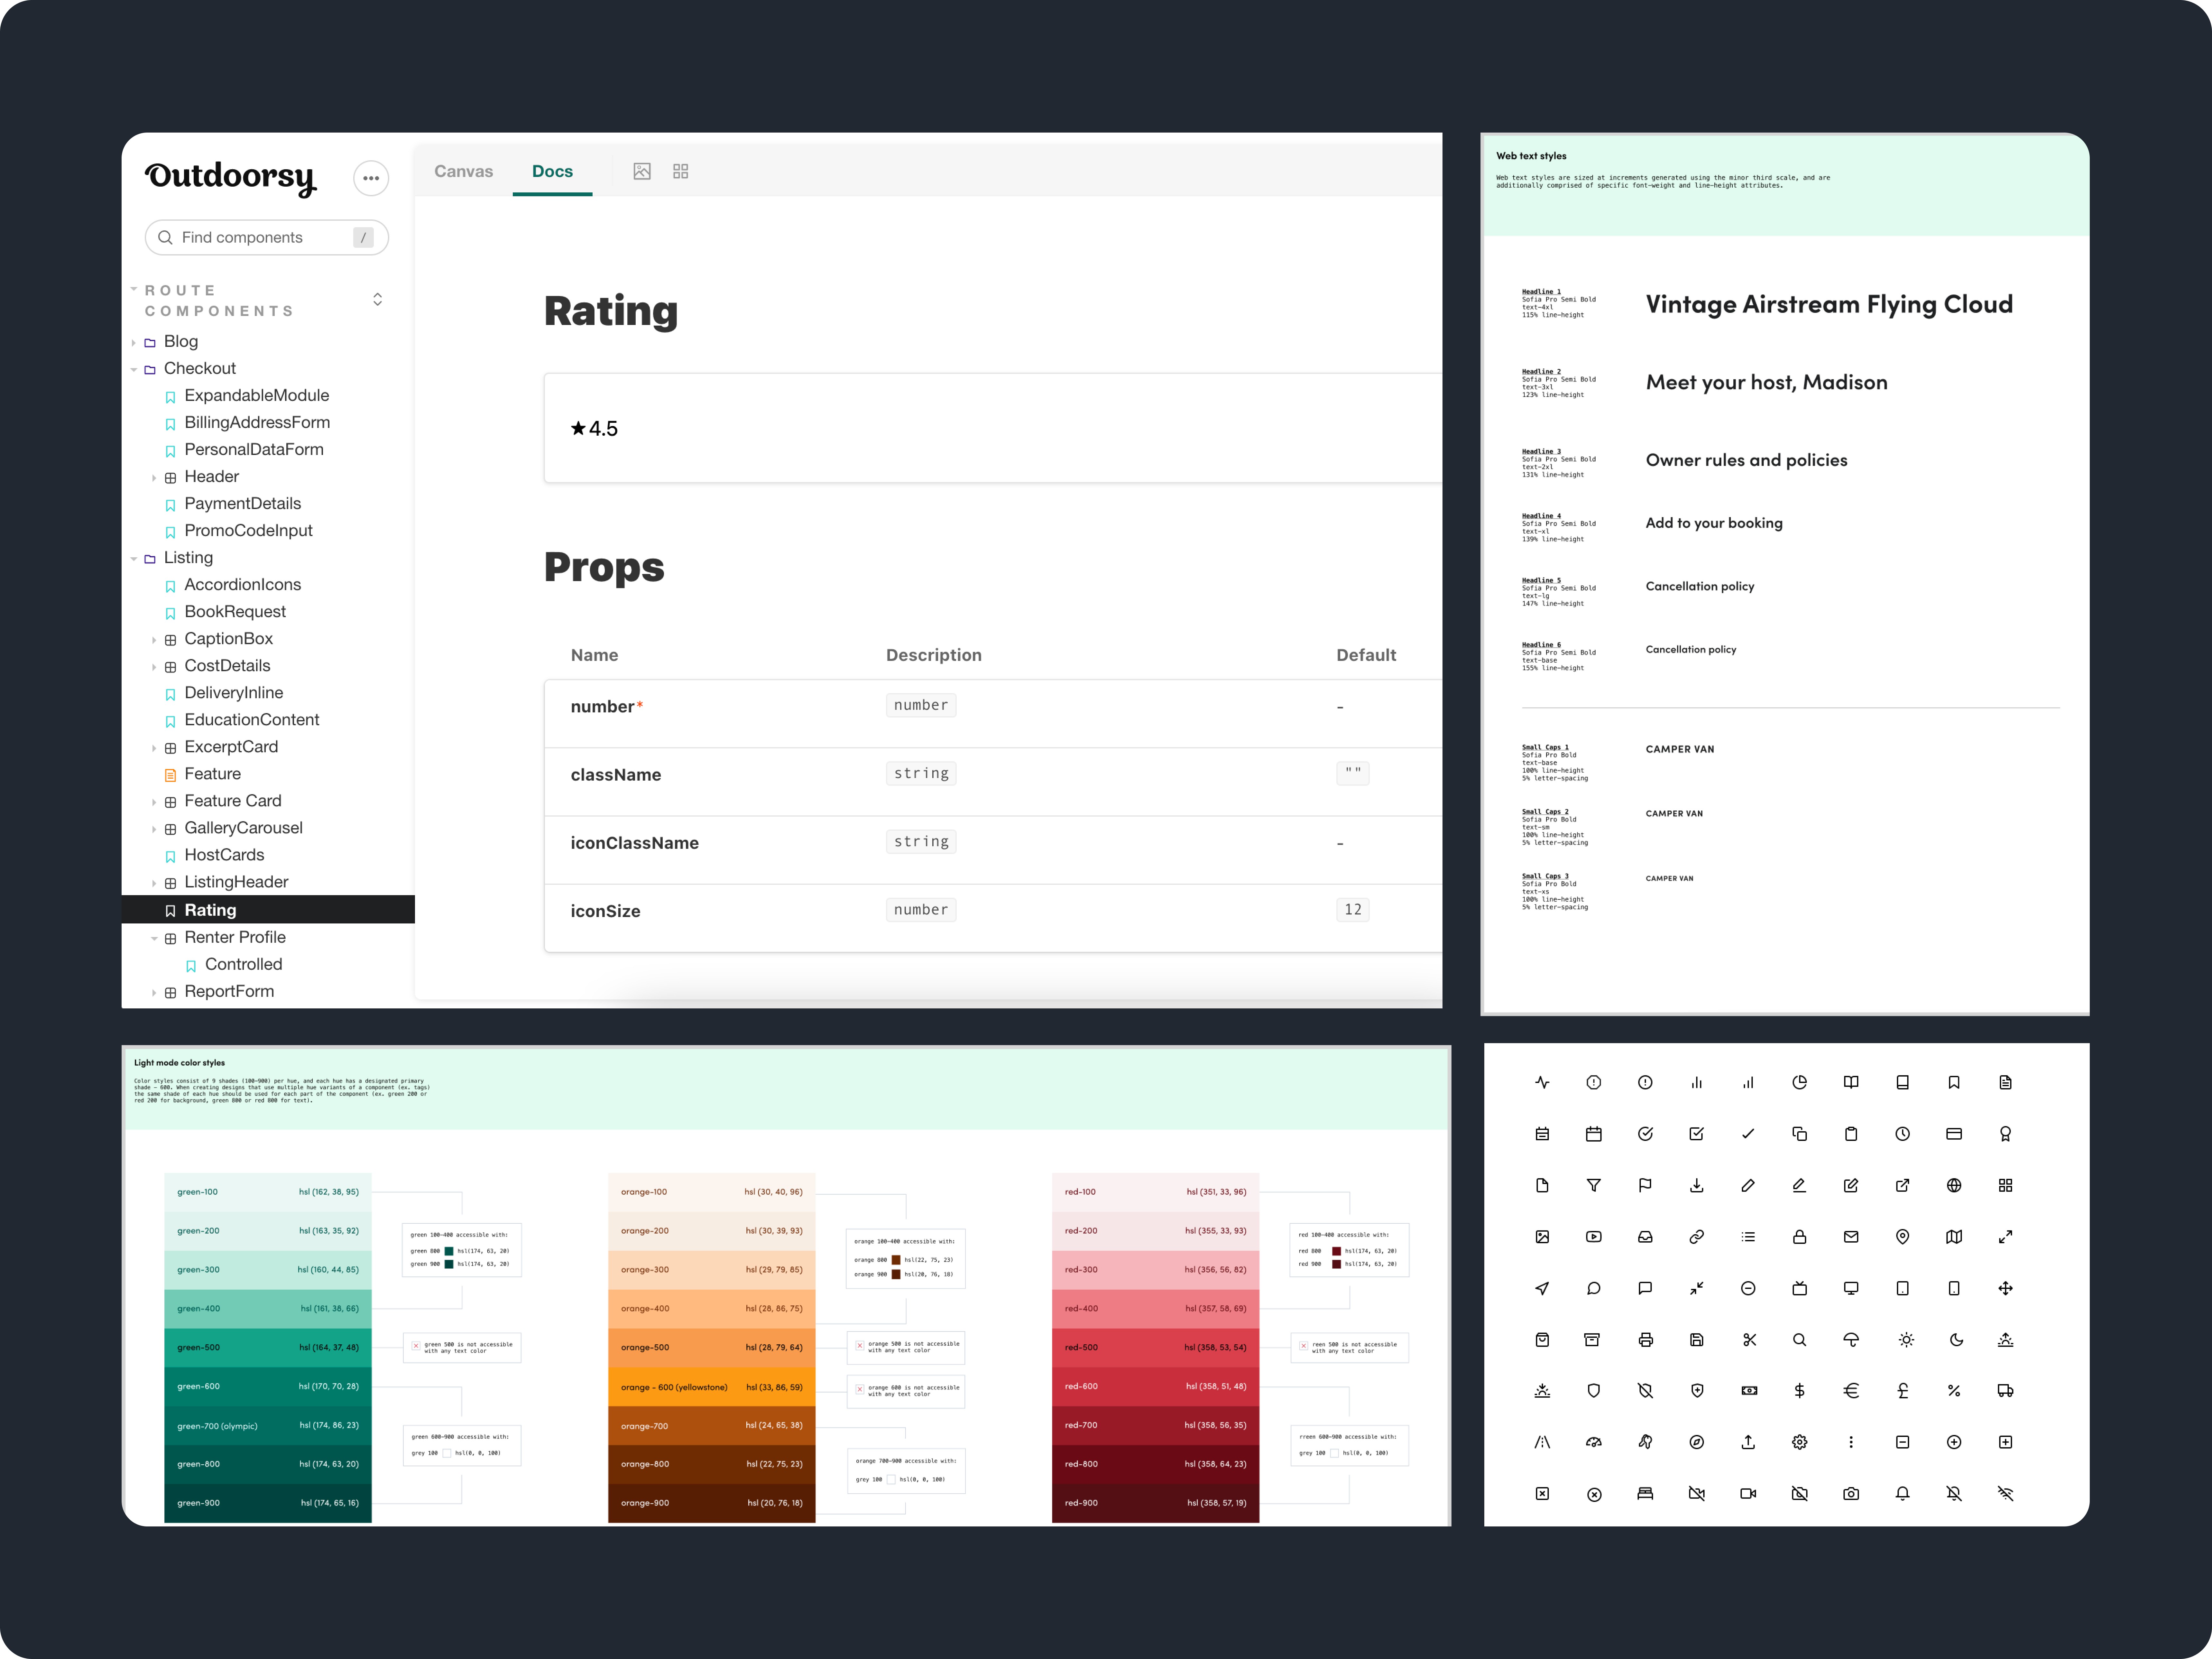Click the activity pulse icon in icon grid
The height and width of the screenshot is (1659, 2212).
pos(1542,1082)
